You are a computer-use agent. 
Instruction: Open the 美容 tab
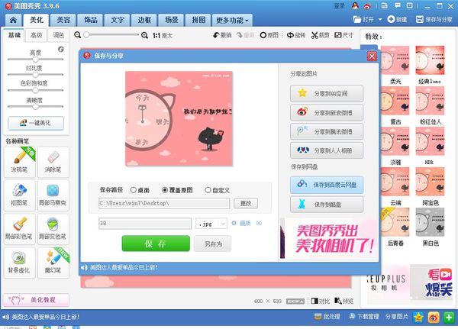tap(63, 20)
